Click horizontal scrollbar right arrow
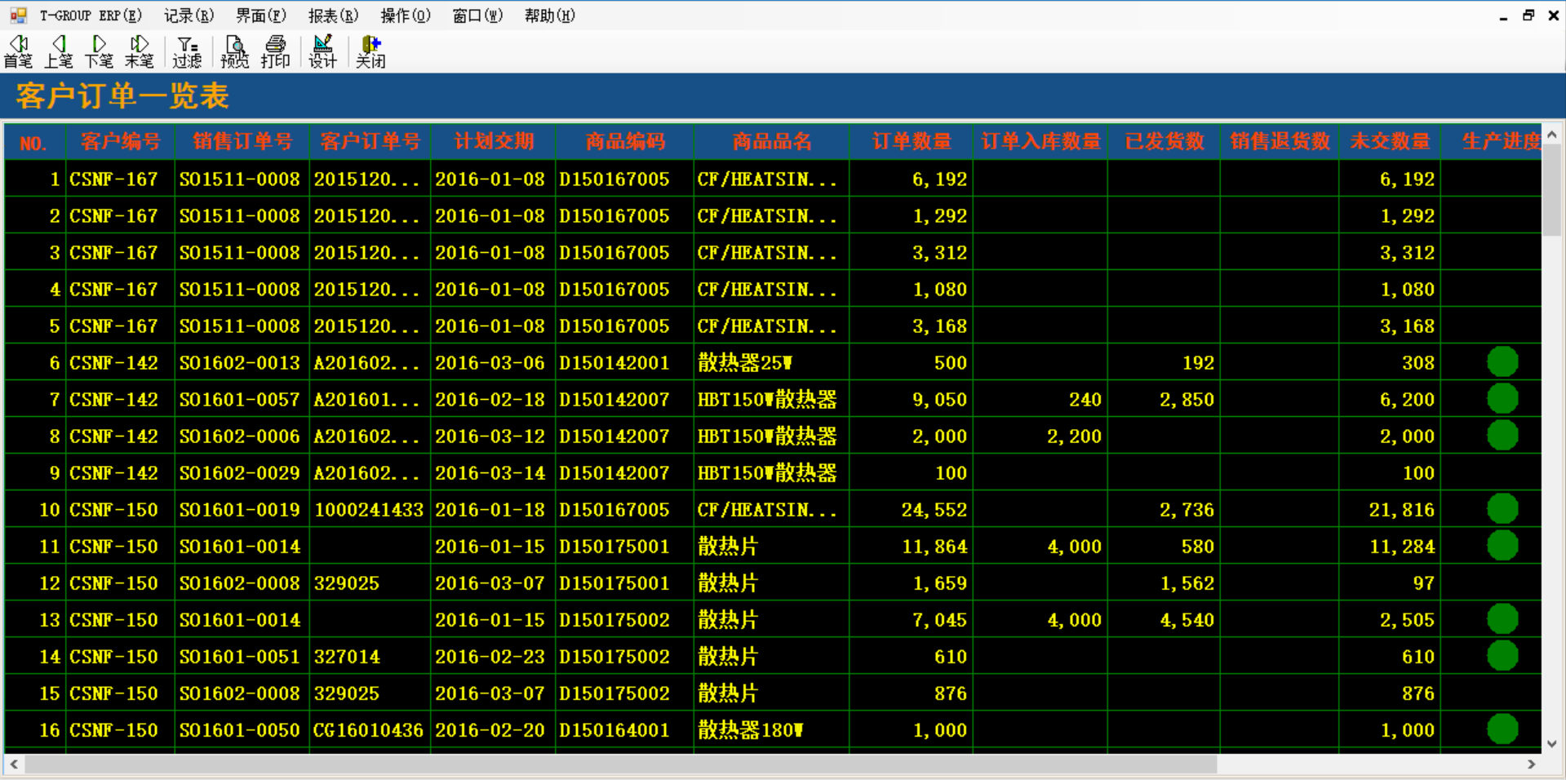 click(1531, 764)
